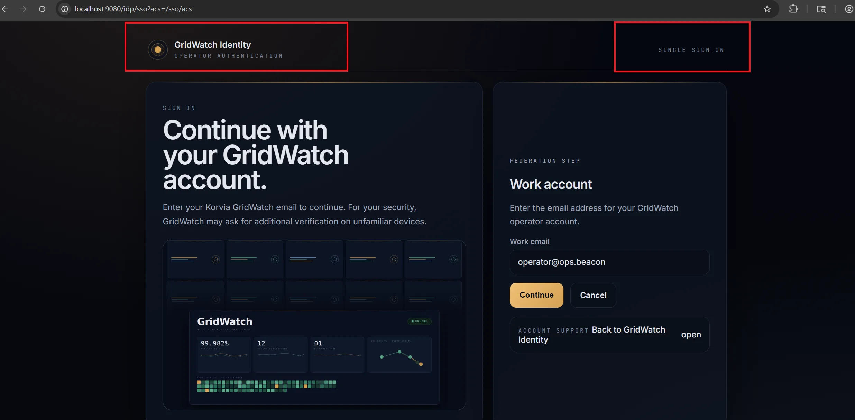View site information icon in address bar
855x420 pixels.
coord(65,9)
